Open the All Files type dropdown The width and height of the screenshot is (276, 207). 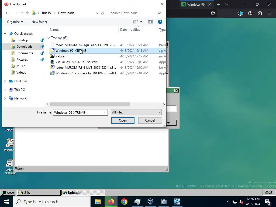click(x=136, y=112)
